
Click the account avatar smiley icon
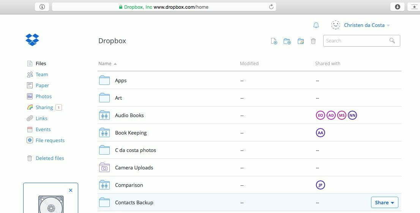click(x=336, y=25)
